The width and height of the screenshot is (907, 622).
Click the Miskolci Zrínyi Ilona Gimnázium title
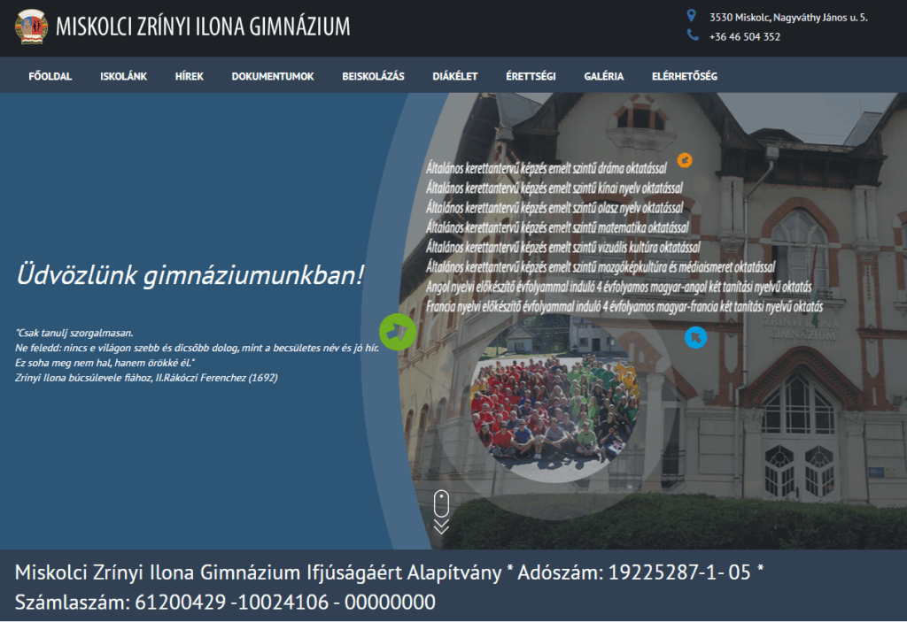pyautogui.click(x=203, y=27)
